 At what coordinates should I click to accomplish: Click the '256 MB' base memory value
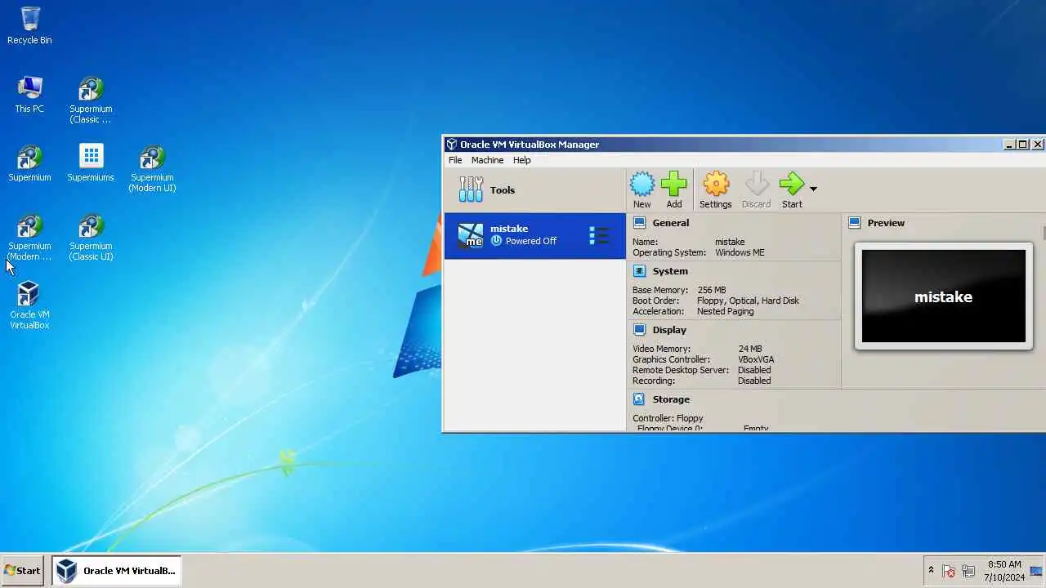(711, 290)
